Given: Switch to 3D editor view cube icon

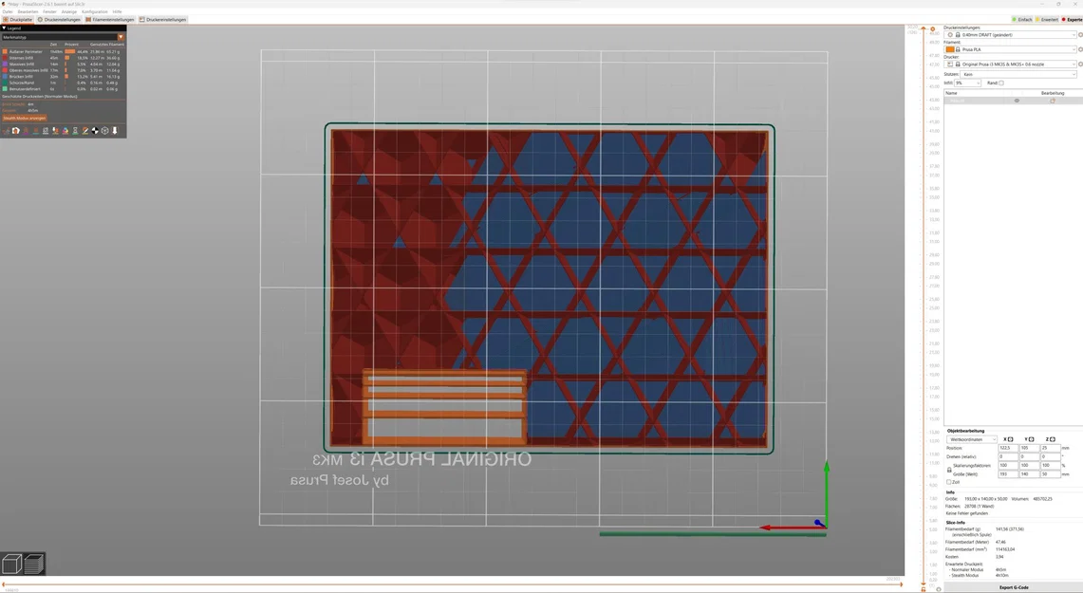Looking at the screenshot, I should click(x=11, y=564).
